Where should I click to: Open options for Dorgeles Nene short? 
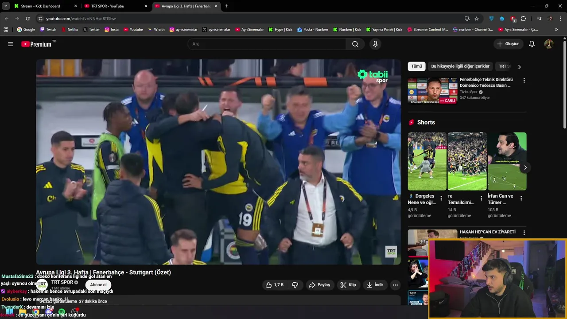click(x=441, y=198)
